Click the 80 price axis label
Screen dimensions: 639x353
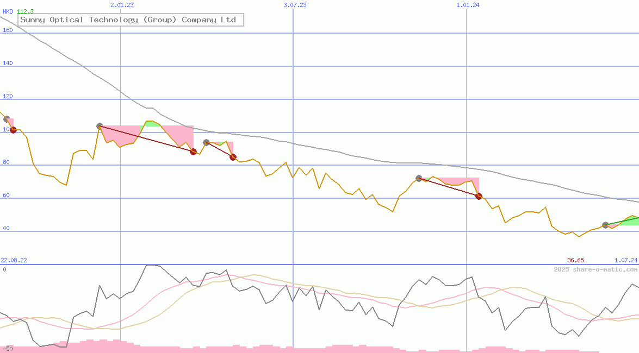coord(6,162)
